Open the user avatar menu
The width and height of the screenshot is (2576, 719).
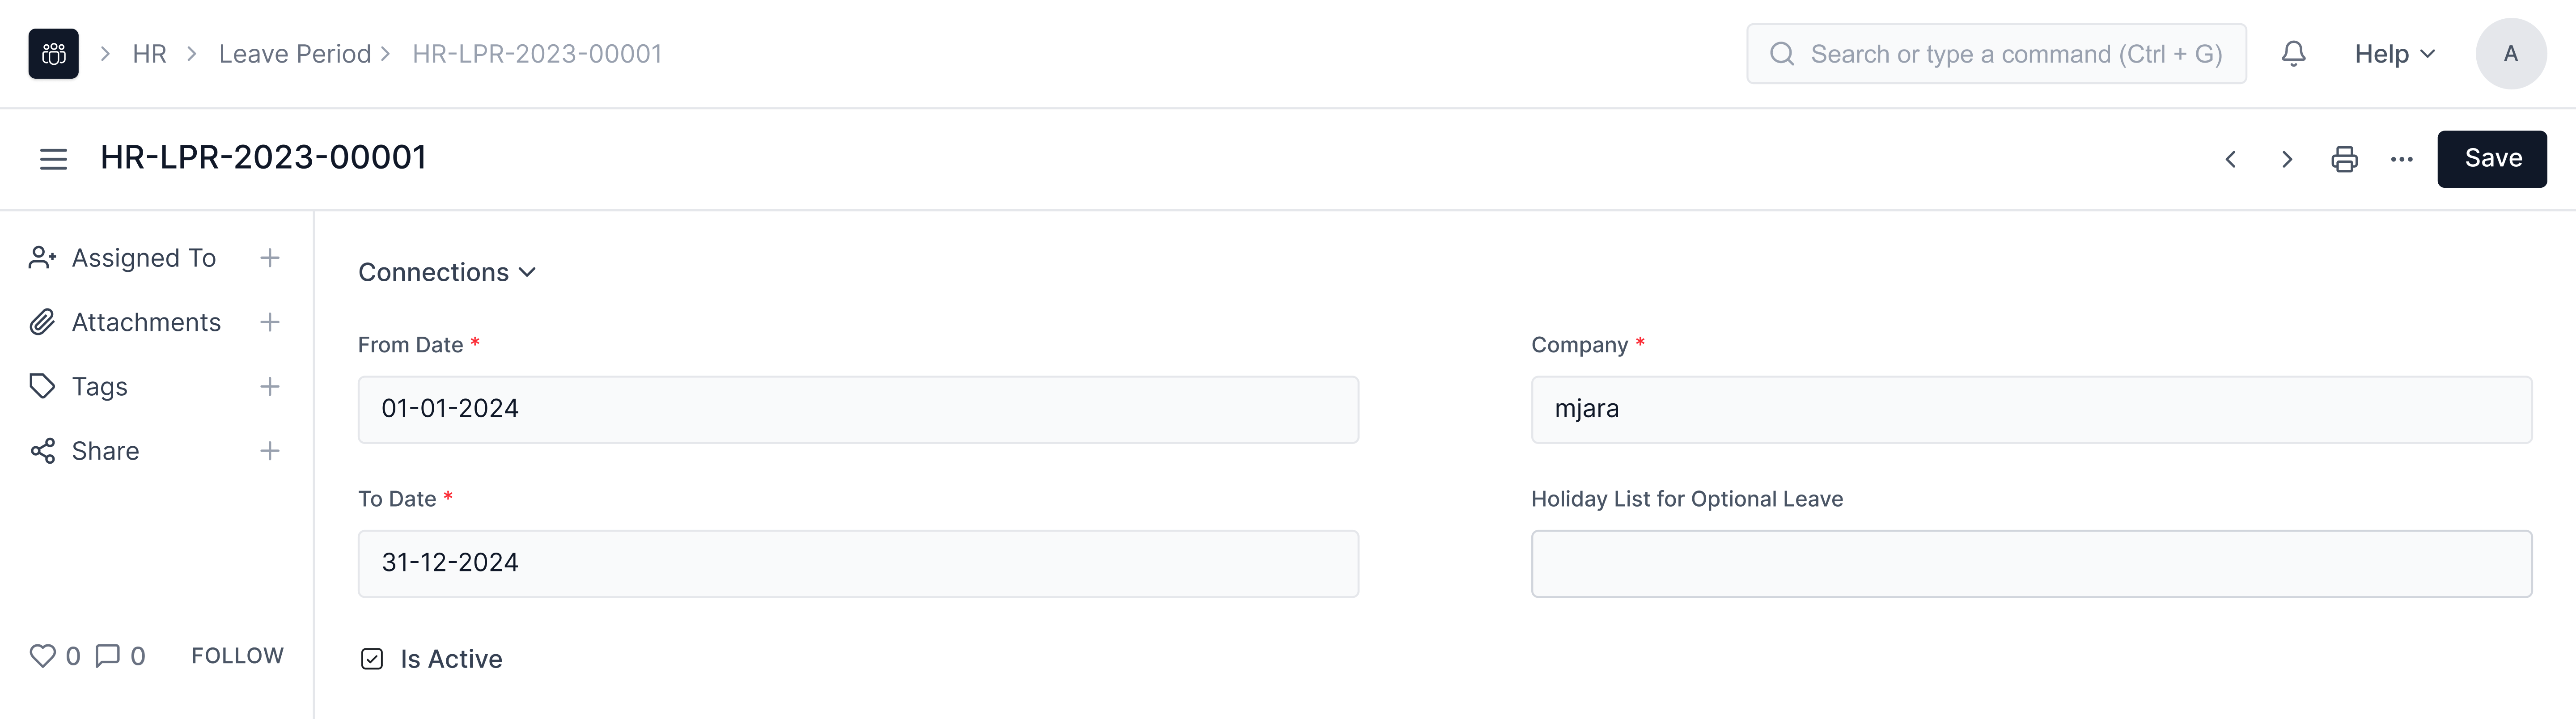point(2510,54)
